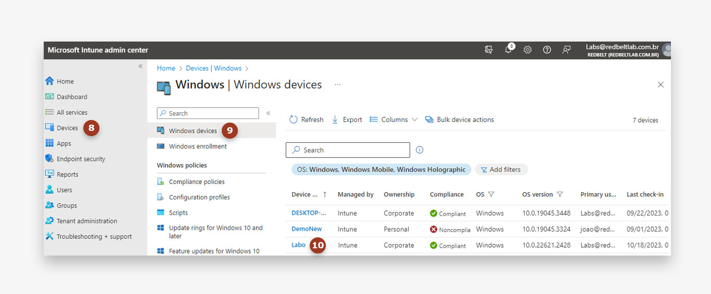The width and height of the screenshot is (711, 294).
Task: Click the 7 devices count label
Action: click(645, 120)
